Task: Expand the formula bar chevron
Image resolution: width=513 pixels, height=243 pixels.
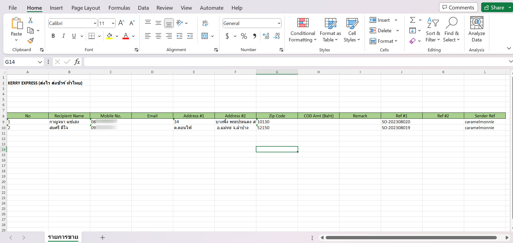Action: click(511, 62)
